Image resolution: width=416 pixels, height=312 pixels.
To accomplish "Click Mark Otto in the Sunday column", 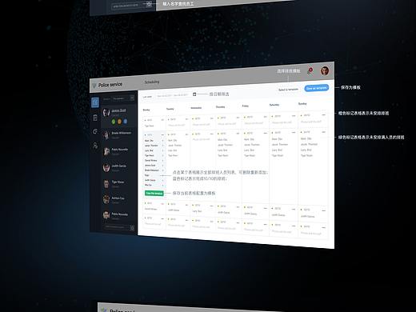I will coord(306,138).
